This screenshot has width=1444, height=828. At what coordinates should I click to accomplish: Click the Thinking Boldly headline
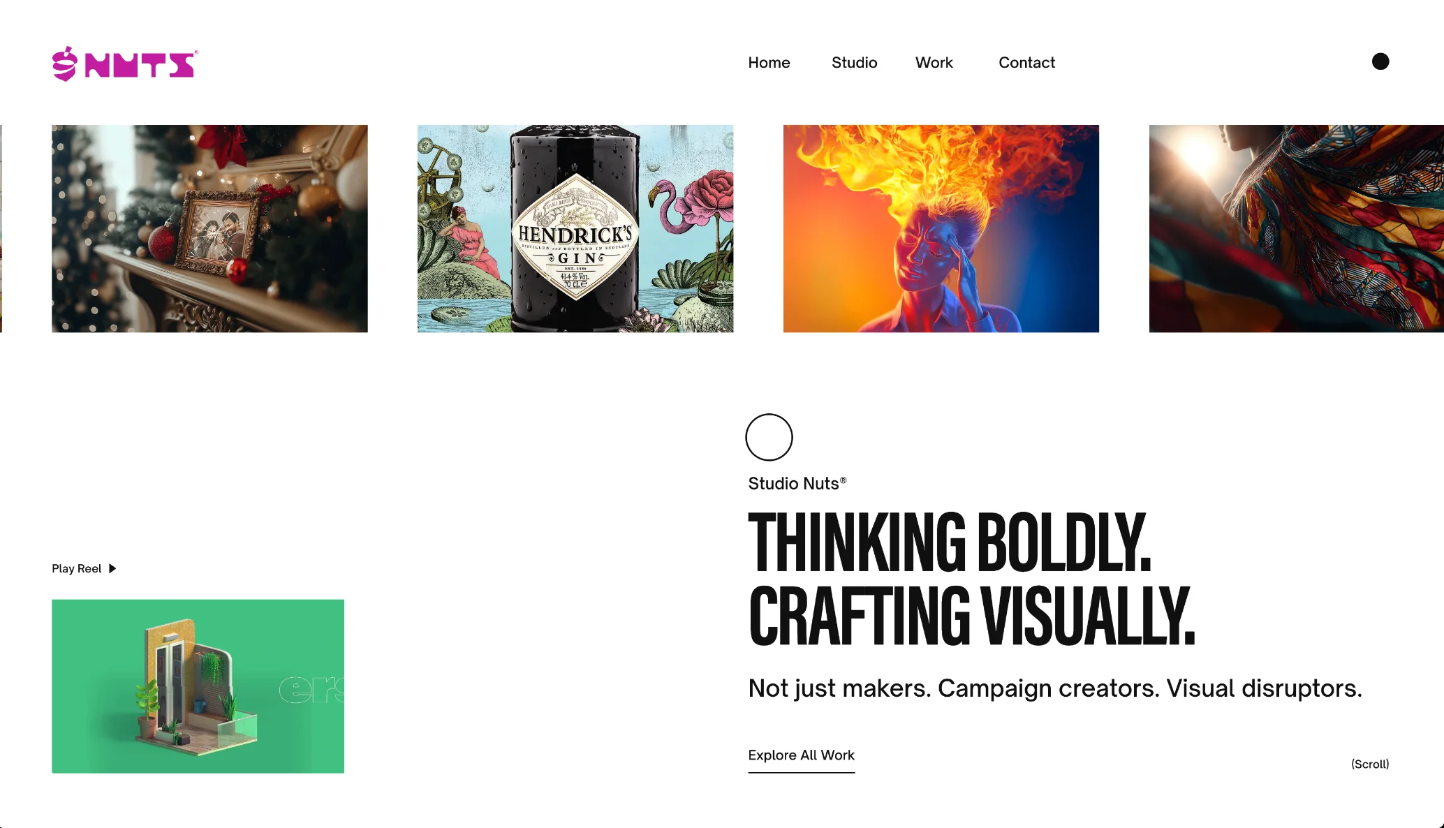click(x=949, y=542)
